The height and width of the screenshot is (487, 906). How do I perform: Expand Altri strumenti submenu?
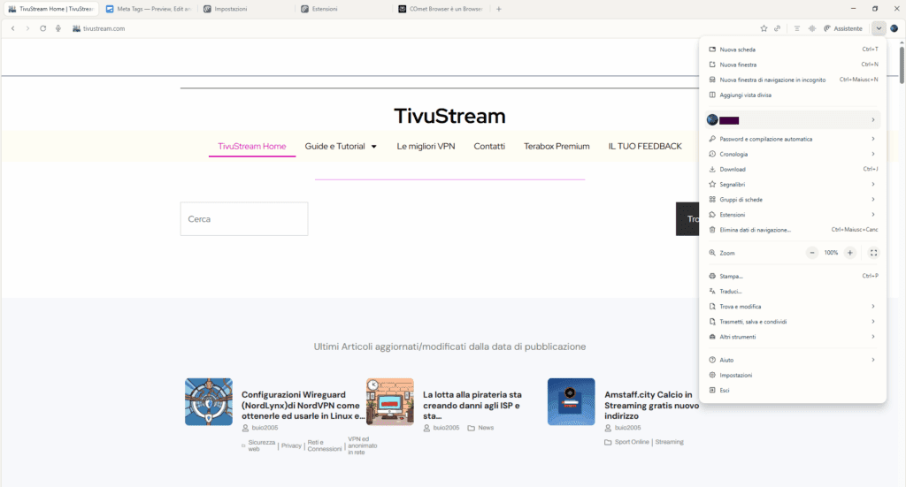(793, 337)
